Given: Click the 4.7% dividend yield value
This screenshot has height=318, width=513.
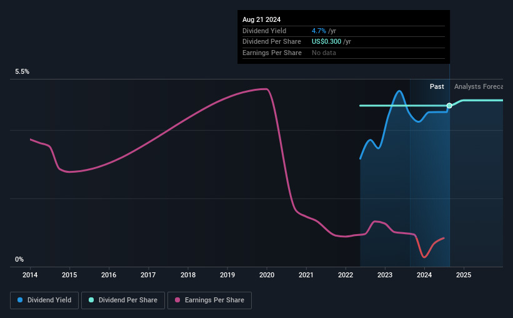Looking at the screenshot, I should pyautogui.click(x=319, y=31).
